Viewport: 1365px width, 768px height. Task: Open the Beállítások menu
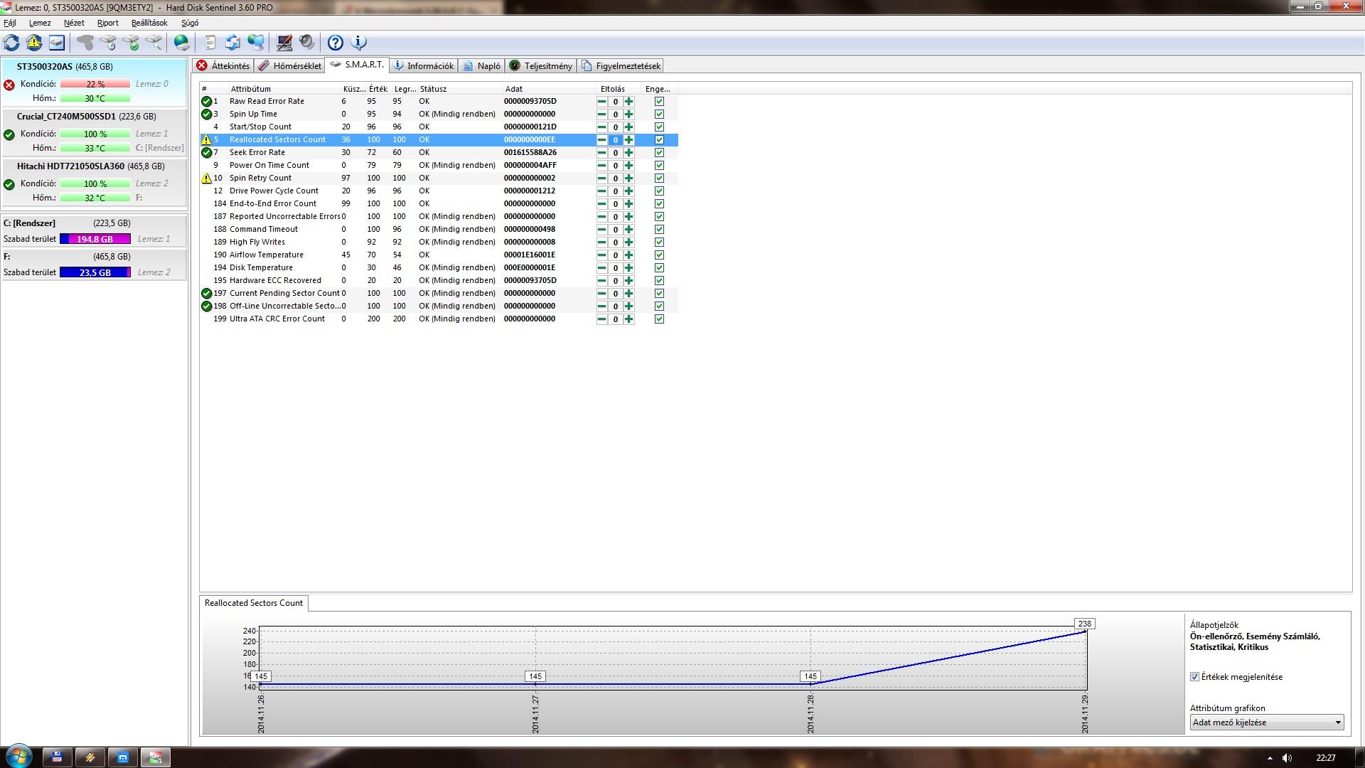(x=149, y=23)
